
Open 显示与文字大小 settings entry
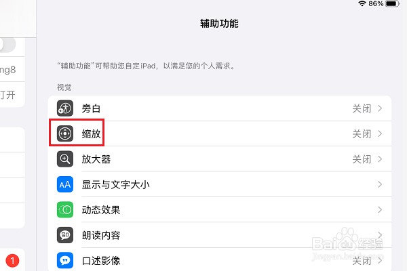tap(220, 184)
